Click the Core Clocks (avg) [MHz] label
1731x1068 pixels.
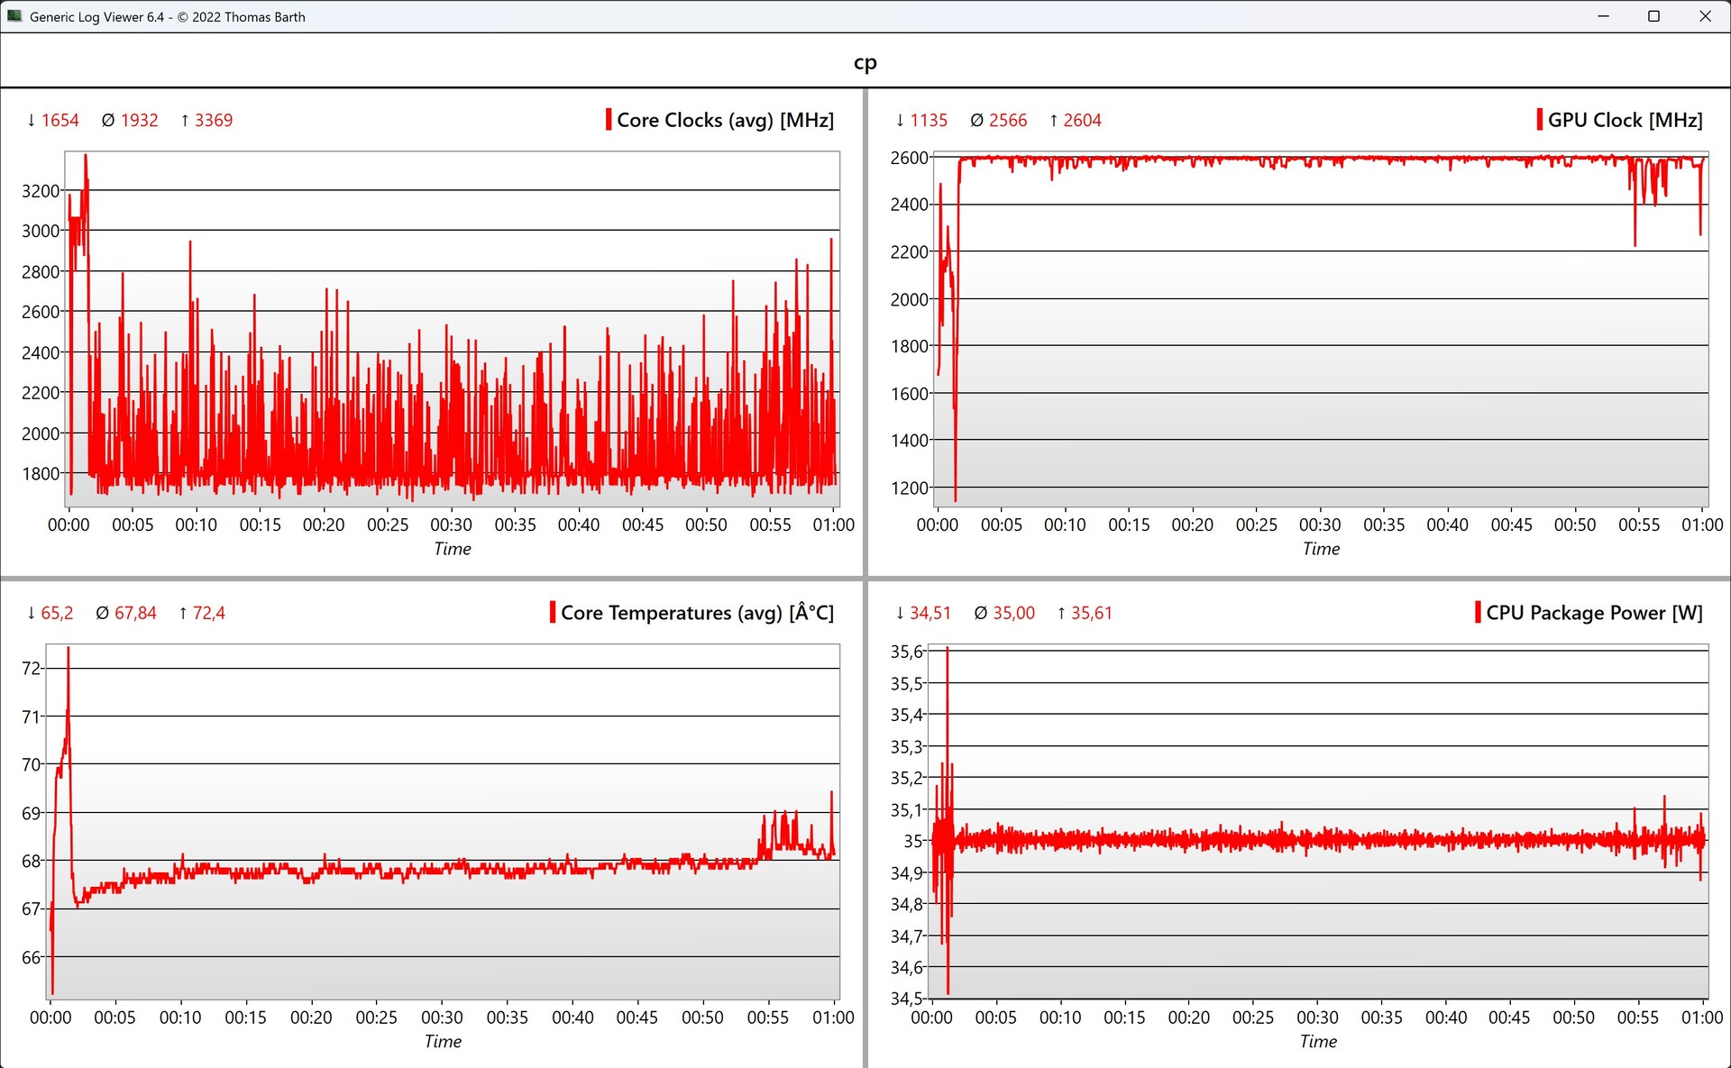(725, 120)
